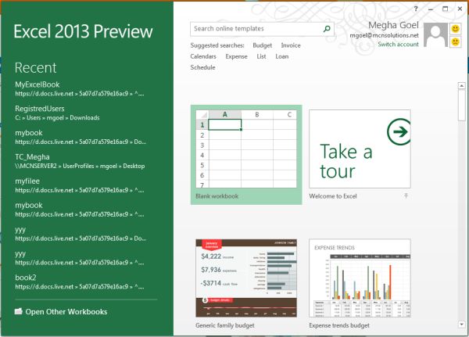469x337 pixels.
Task: Click the RegistredUsers Downloads path text
Action: click(57, 117)
